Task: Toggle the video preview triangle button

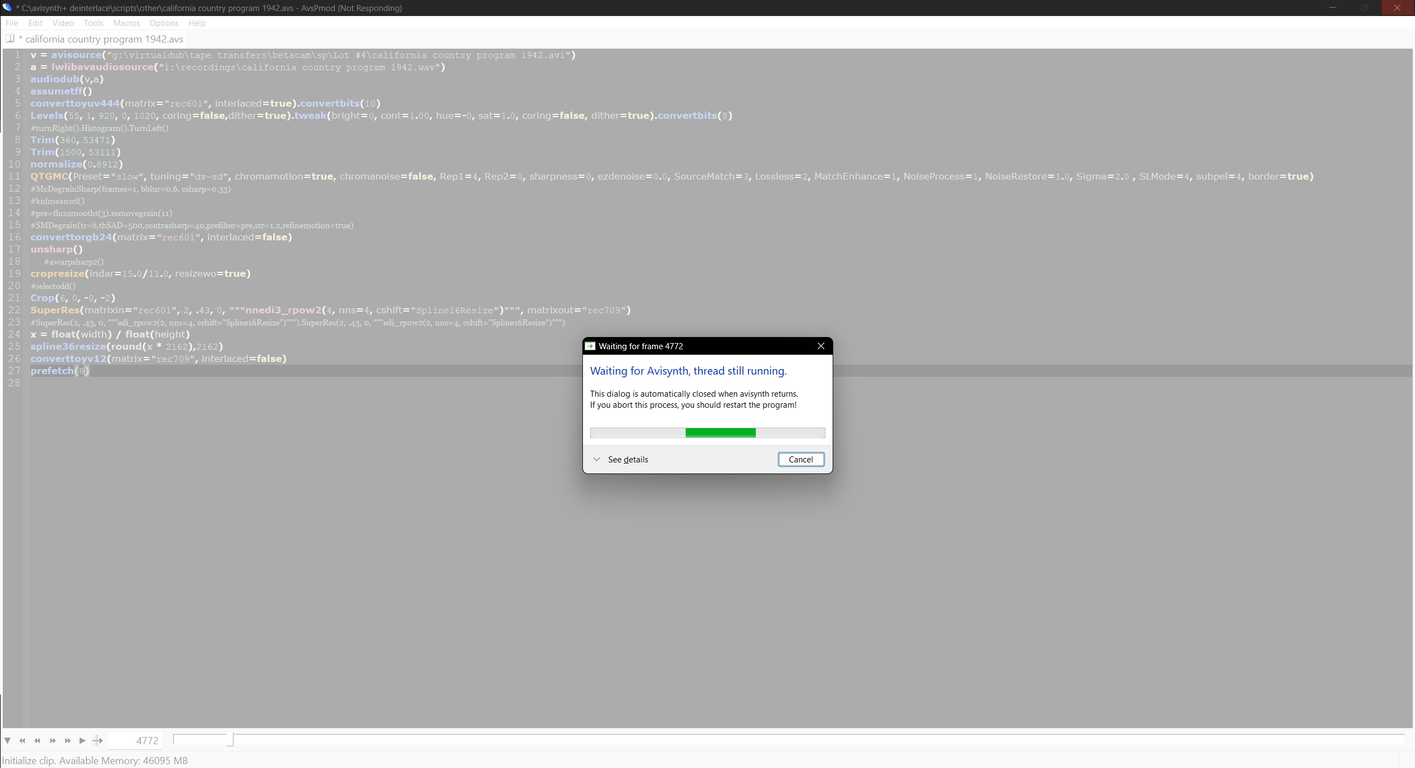Action: pyautogui.click(x=7, y=740)
